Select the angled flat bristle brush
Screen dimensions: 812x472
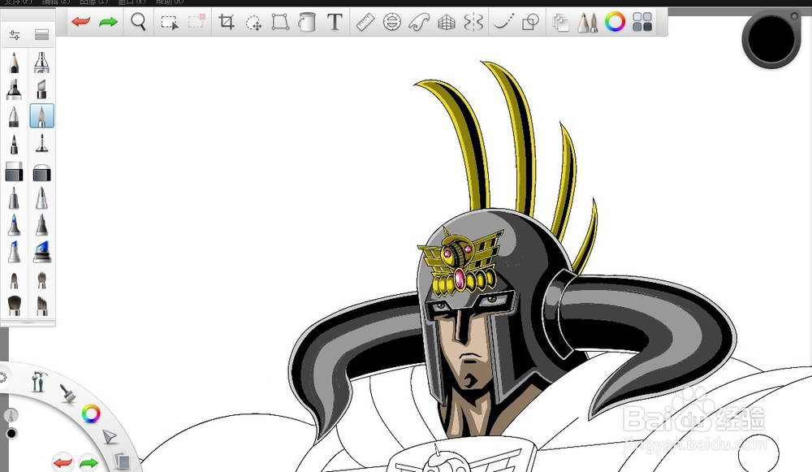tap(41, 305)
